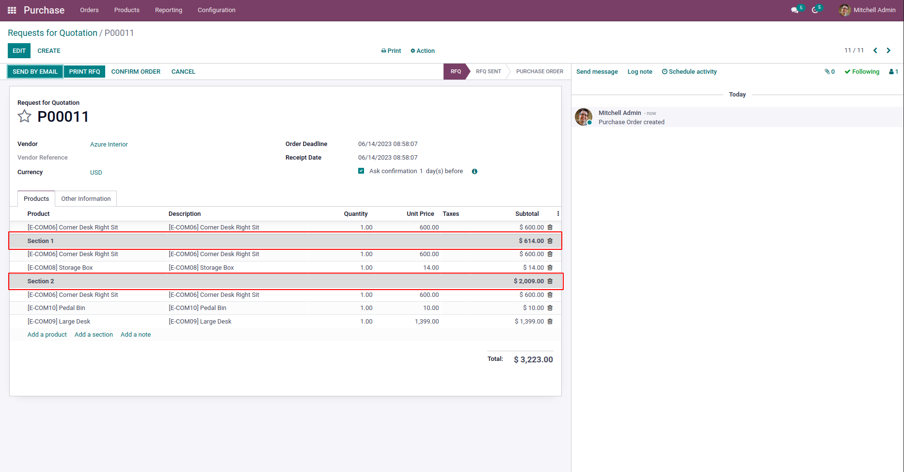
Task: Mark P00011 with the priority star
Action: click(x=24, y=116)
